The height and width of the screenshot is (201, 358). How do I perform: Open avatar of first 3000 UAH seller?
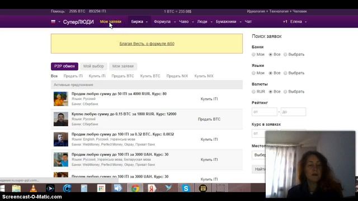pyautogui.click(x=61, y=160)
